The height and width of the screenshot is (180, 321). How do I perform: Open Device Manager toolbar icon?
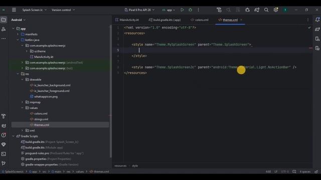[219, 10]
